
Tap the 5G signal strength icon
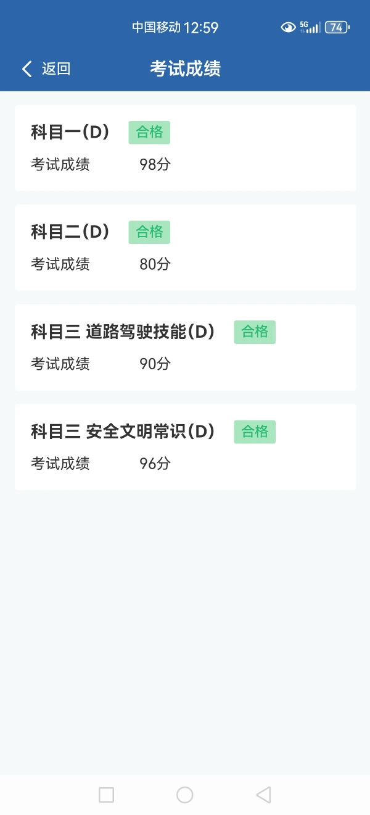point(310,27)
